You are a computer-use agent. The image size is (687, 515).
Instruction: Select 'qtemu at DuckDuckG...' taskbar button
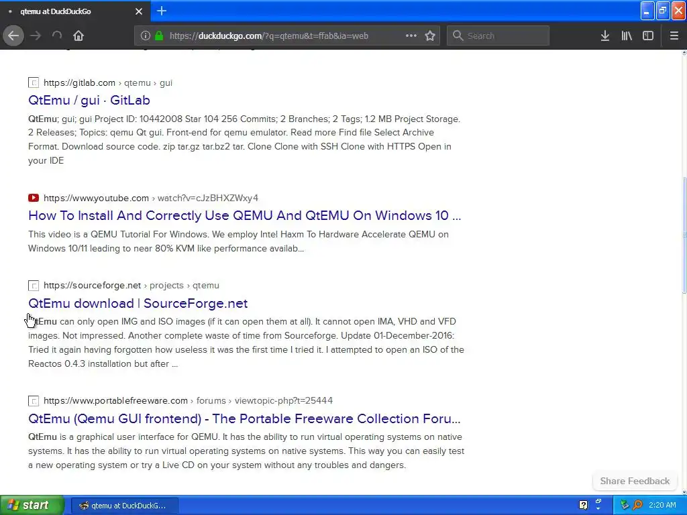click(x=124, y=506)
